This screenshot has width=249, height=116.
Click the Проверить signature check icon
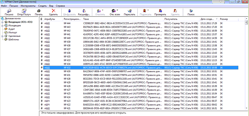pos(160,11)
